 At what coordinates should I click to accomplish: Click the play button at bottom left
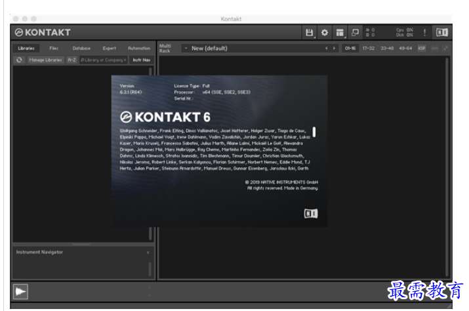coord(20,291)
